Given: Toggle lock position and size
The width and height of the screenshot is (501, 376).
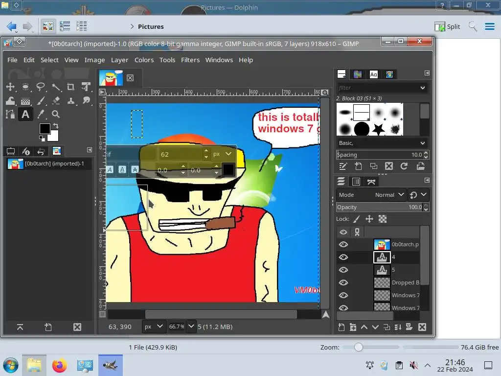Looking at the screenshot, I should coord(369,219).
